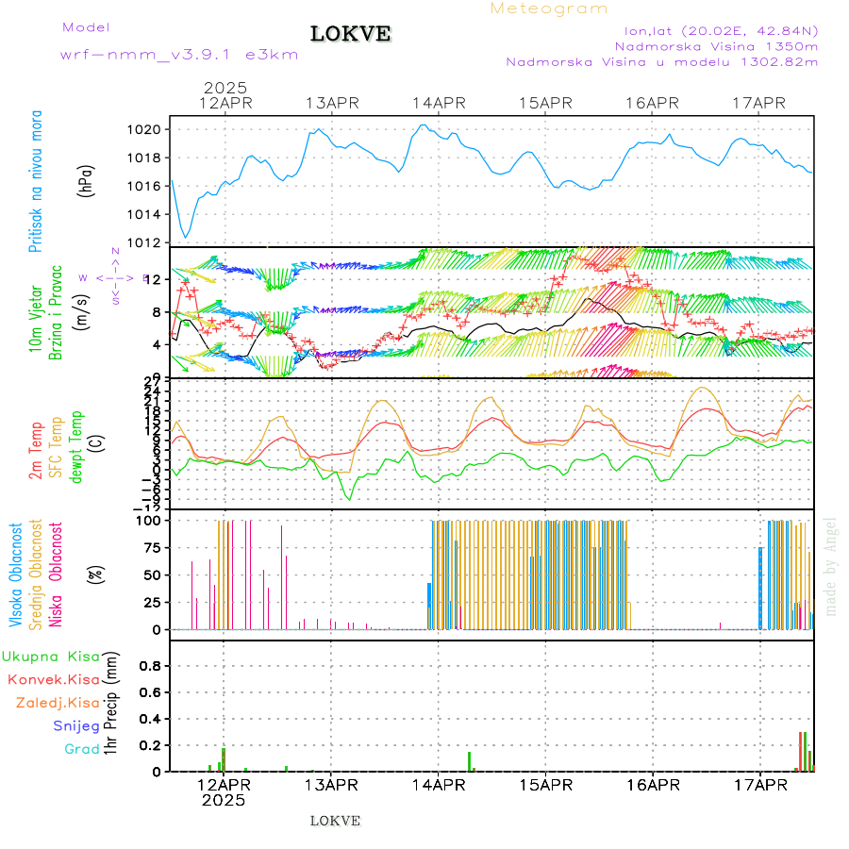The height and width of the screenshot is (849, 849).
Task: Select the wrf-nmm_v3.9.1 e3km model name
Action: click(x=179, y=55)
